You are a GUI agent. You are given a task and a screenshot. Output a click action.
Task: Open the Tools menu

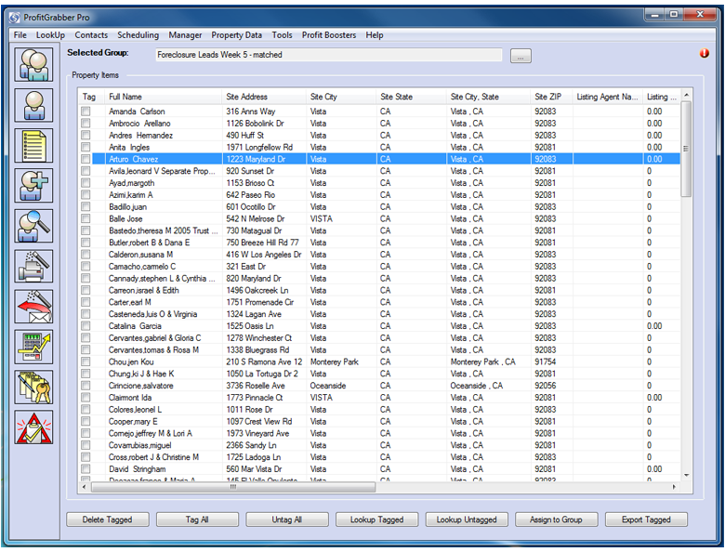[x=282, y=35]
